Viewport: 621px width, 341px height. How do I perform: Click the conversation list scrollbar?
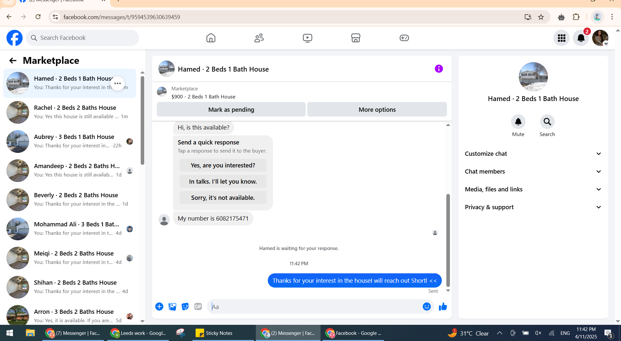(142, 120)
